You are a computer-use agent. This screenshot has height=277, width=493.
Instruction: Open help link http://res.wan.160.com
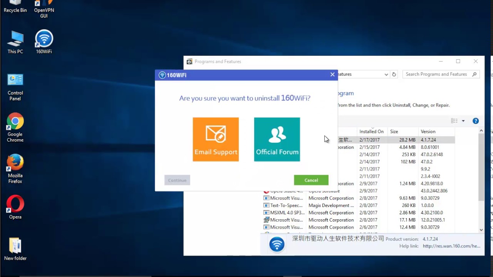click(451, 246)
